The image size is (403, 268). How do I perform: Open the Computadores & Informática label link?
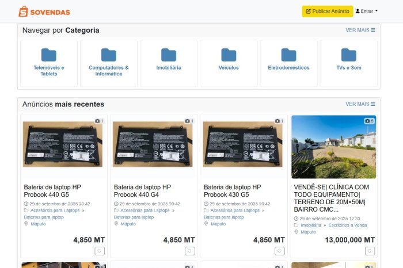[108, 71]
